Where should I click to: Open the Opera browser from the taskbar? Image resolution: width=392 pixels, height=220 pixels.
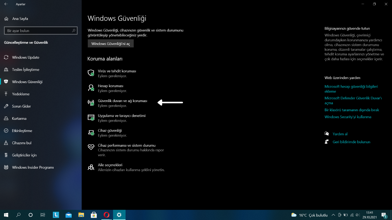[106, 215]
